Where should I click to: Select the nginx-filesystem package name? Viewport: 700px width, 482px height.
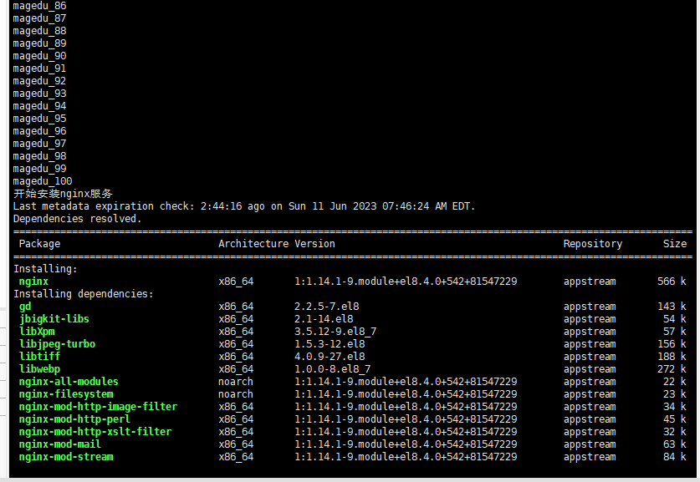coord(66,394)
